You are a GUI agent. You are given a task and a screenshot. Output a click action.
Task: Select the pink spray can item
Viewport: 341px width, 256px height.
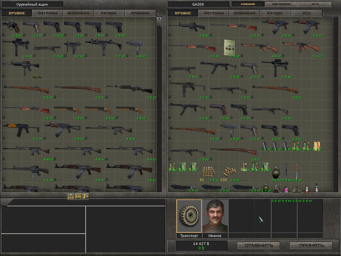286,189
